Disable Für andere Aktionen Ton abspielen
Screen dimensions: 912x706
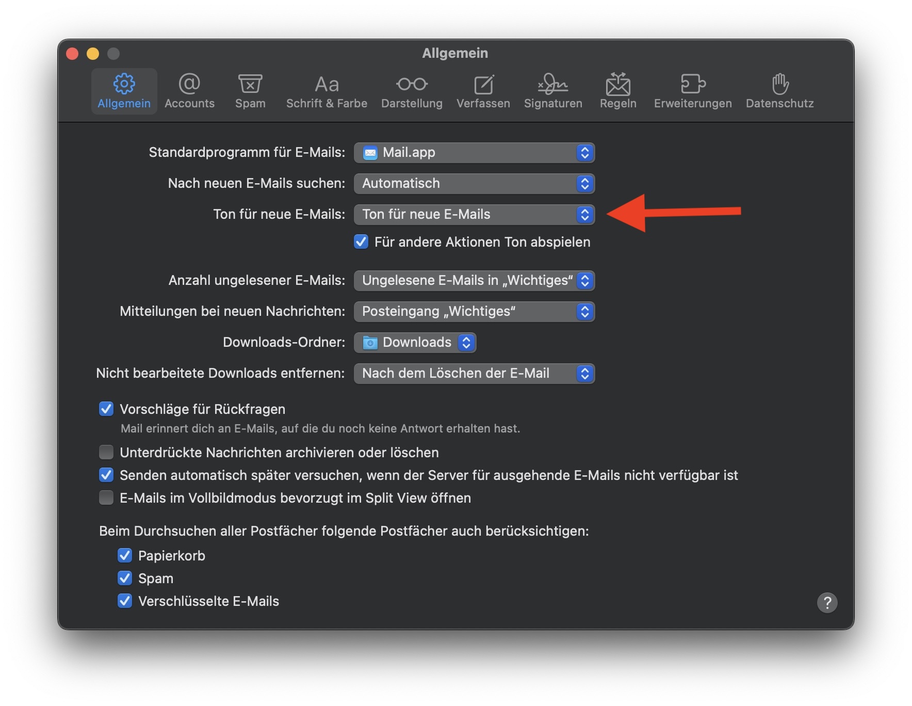[x=361, y=242]
